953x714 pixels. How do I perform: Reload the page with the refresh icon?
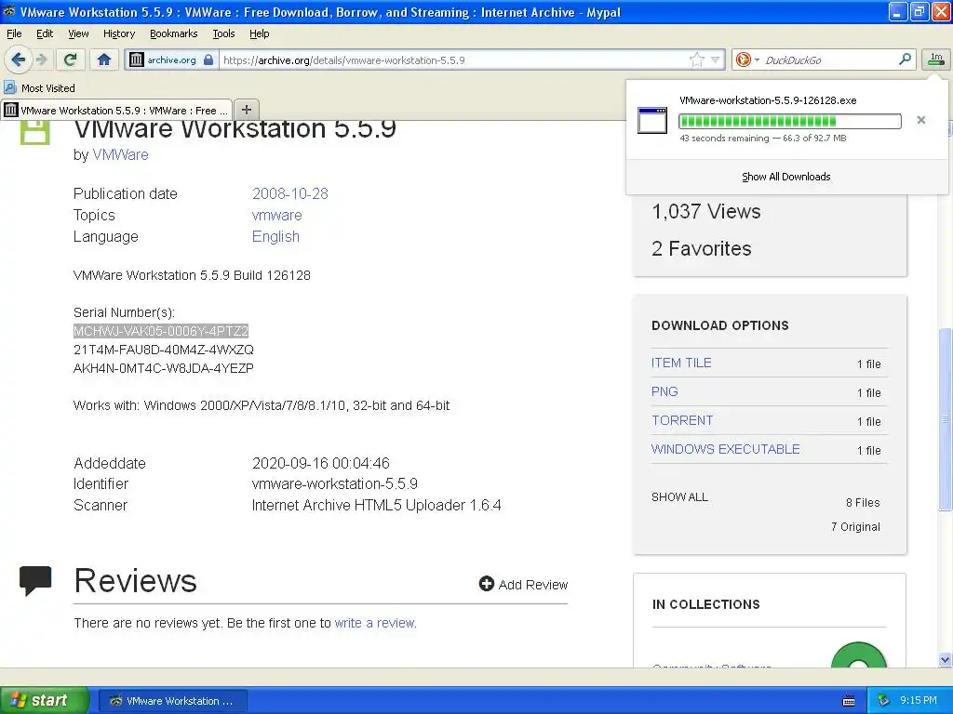[x=71, y=59]
